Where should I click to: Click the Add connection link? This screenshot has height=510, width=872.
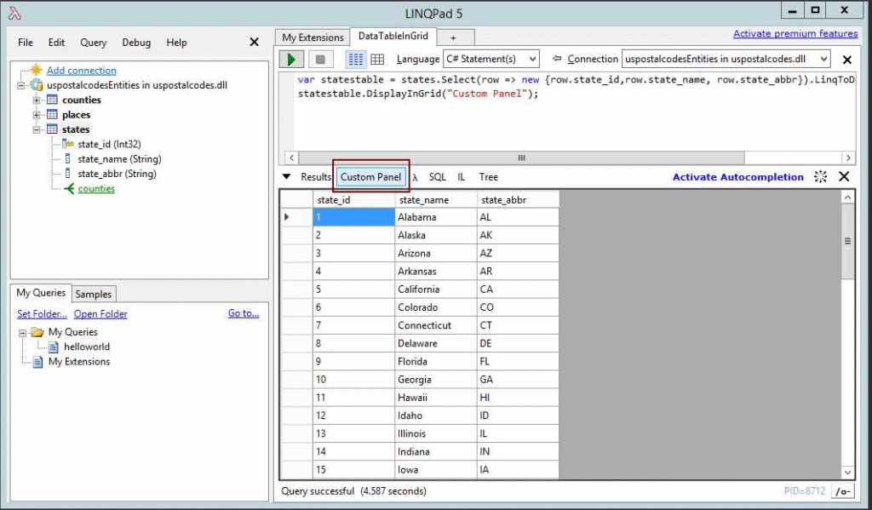click(81, 71)
